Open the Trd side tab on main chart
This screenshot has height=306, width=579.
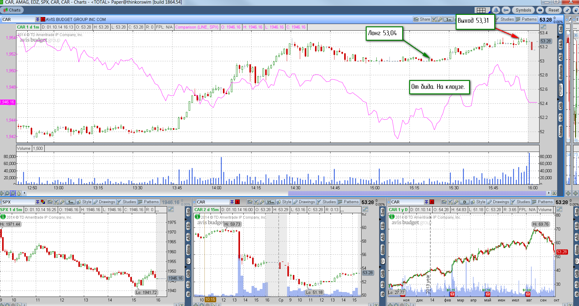(561, 29)
